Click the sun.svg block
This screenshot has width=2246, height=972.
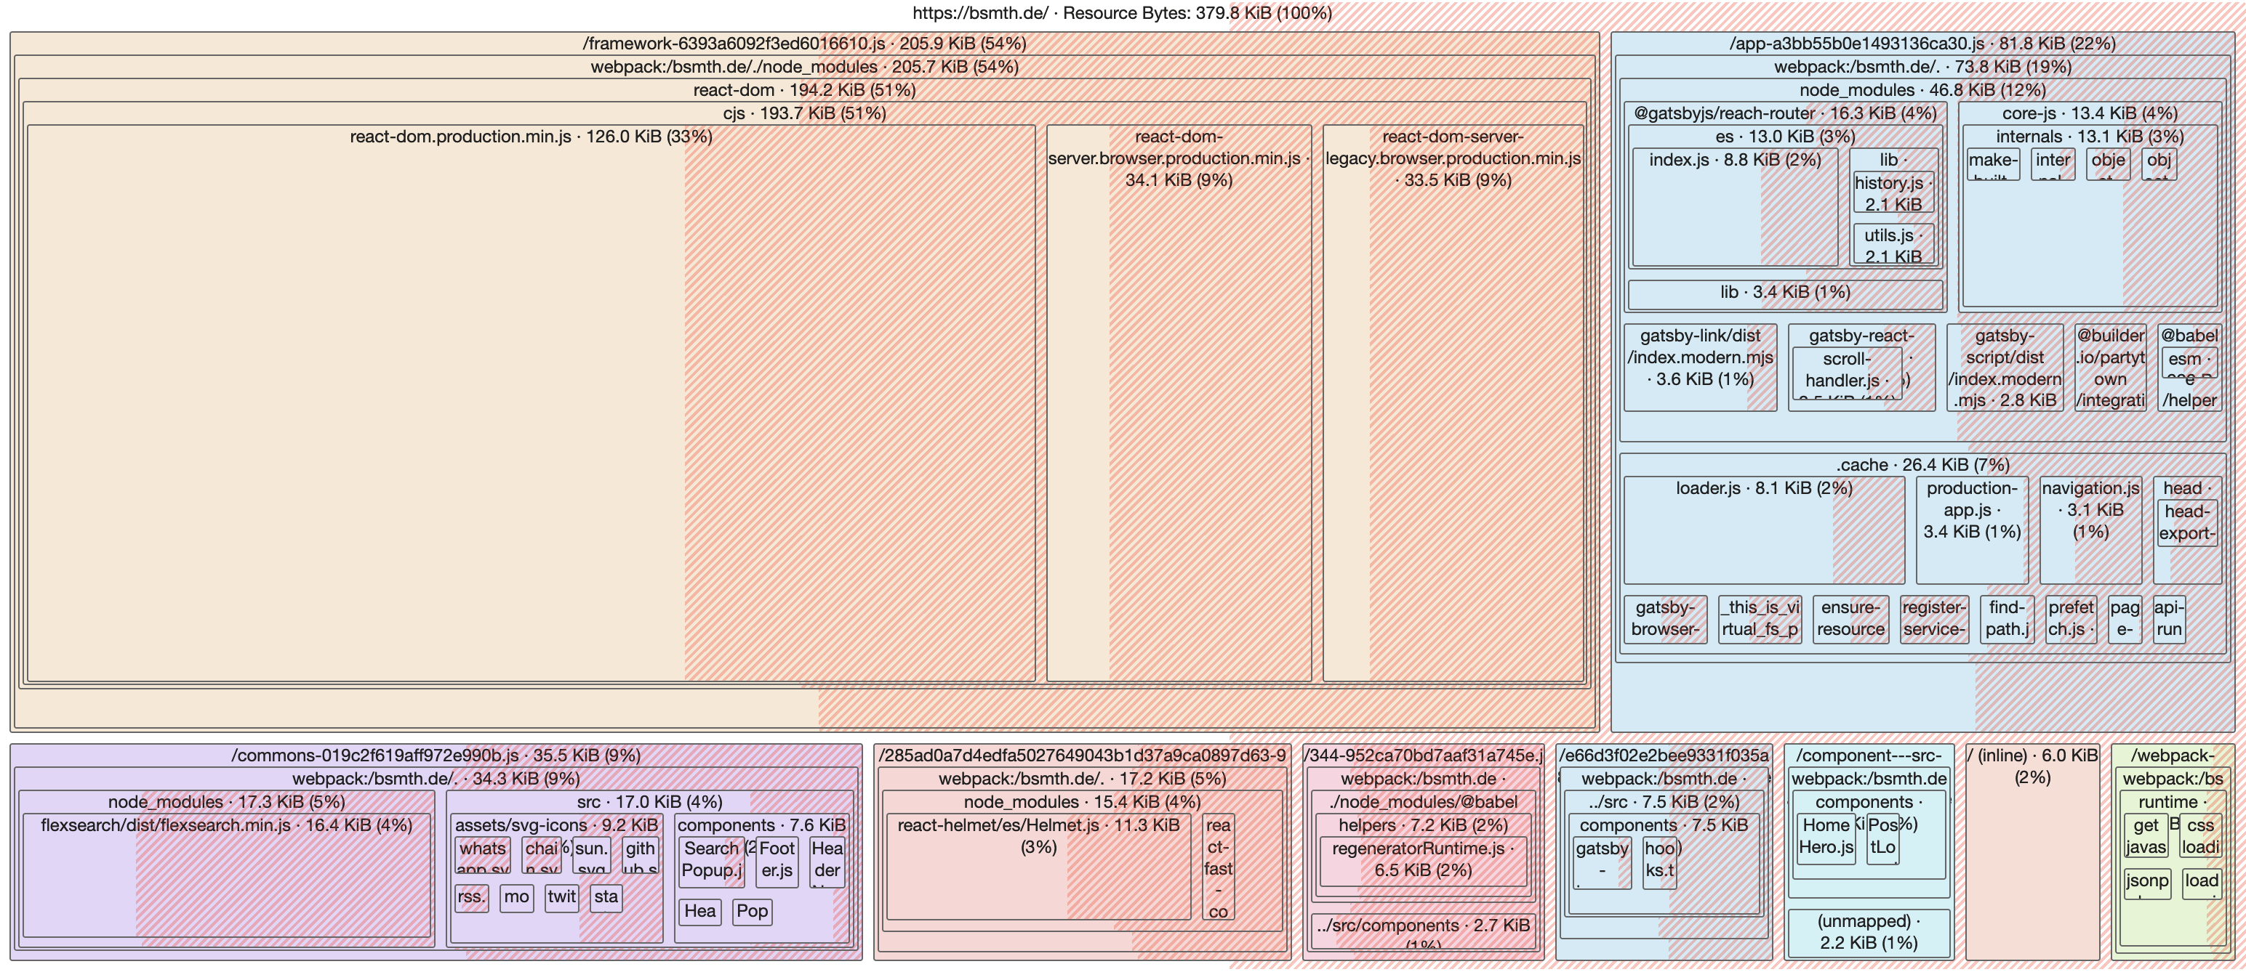(x=591, y=855)
